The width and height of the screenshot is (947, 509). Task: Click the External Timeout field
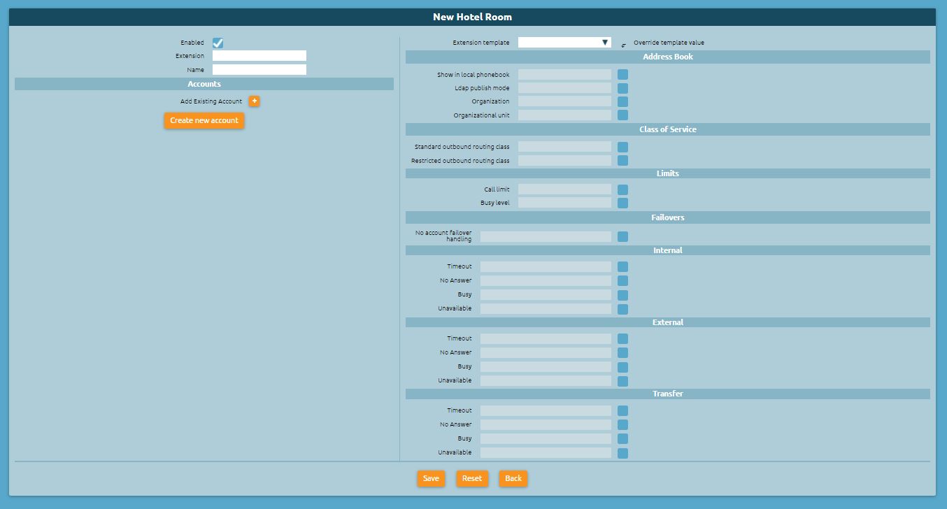pos(546,339)
